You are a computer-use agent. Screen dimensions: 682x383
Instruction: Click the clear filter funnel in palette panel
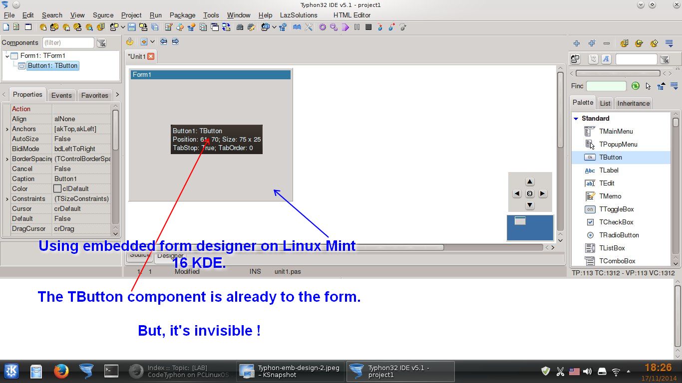click(x=665, y=59)
